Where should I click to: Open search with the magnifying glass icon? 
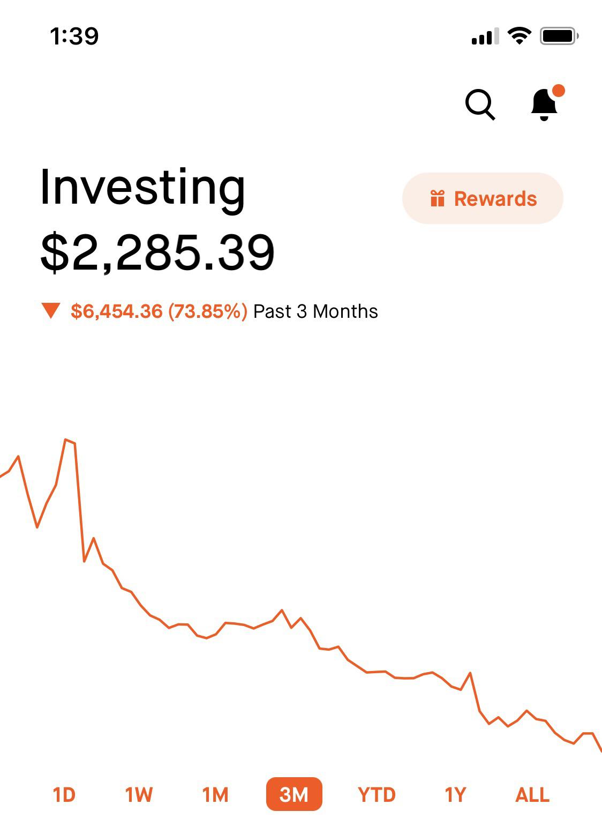click(x=480, y=103)
